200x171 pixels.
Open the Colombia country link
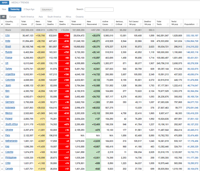(x=10, y=80)
